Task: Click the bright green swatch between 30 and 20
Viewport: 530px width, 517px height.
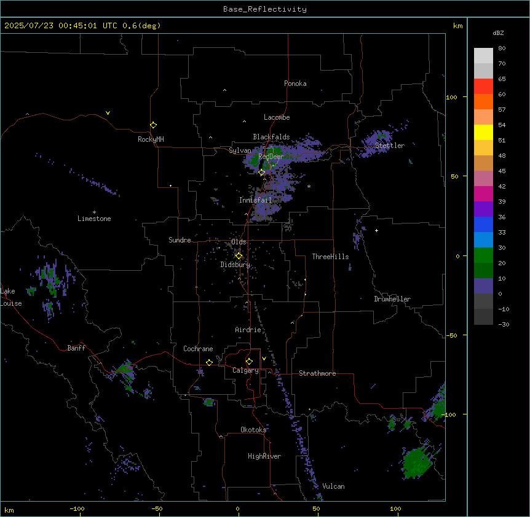Action: point(483,255)
